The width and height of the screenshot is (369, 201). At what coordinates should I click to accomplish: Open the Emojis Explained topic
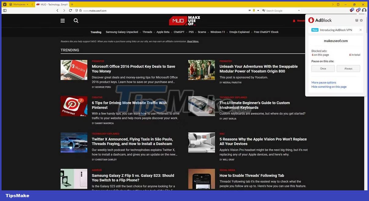(239, 32)
